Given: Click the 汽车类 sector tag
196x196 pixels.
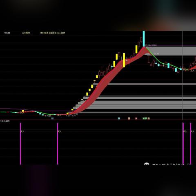Looking at the screenshot, I should [x=7, y=33].
